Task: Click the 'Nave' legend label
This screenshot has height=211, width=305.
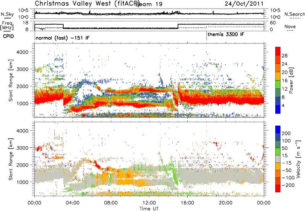Action: (x=290, y=26)
